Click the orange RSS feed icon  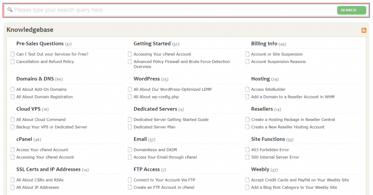(364, 30)
